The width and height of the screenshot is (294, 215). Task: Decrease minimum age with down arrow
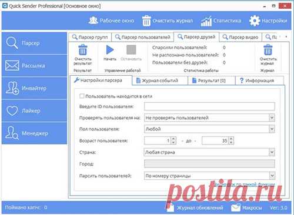[173, 142]
